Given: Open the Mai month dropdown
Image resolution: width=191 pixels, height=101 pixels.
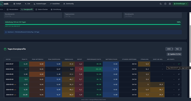Looking at the screenshot, I should pyautogui.click(x=178, y=49).
